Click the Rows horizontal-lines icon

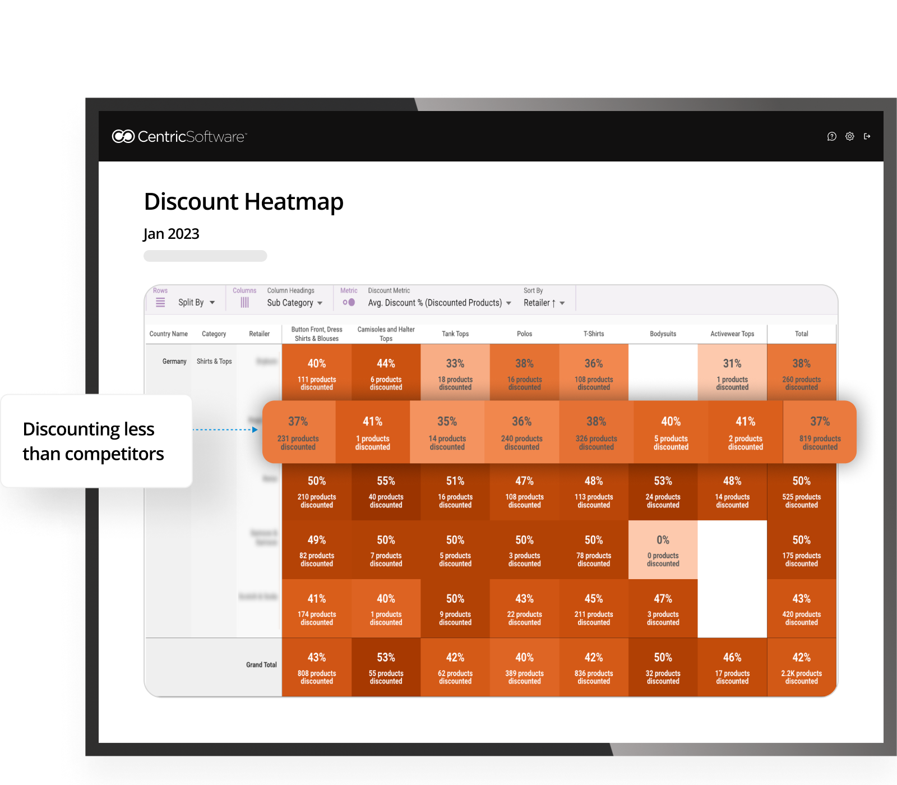tap(160, 302)
